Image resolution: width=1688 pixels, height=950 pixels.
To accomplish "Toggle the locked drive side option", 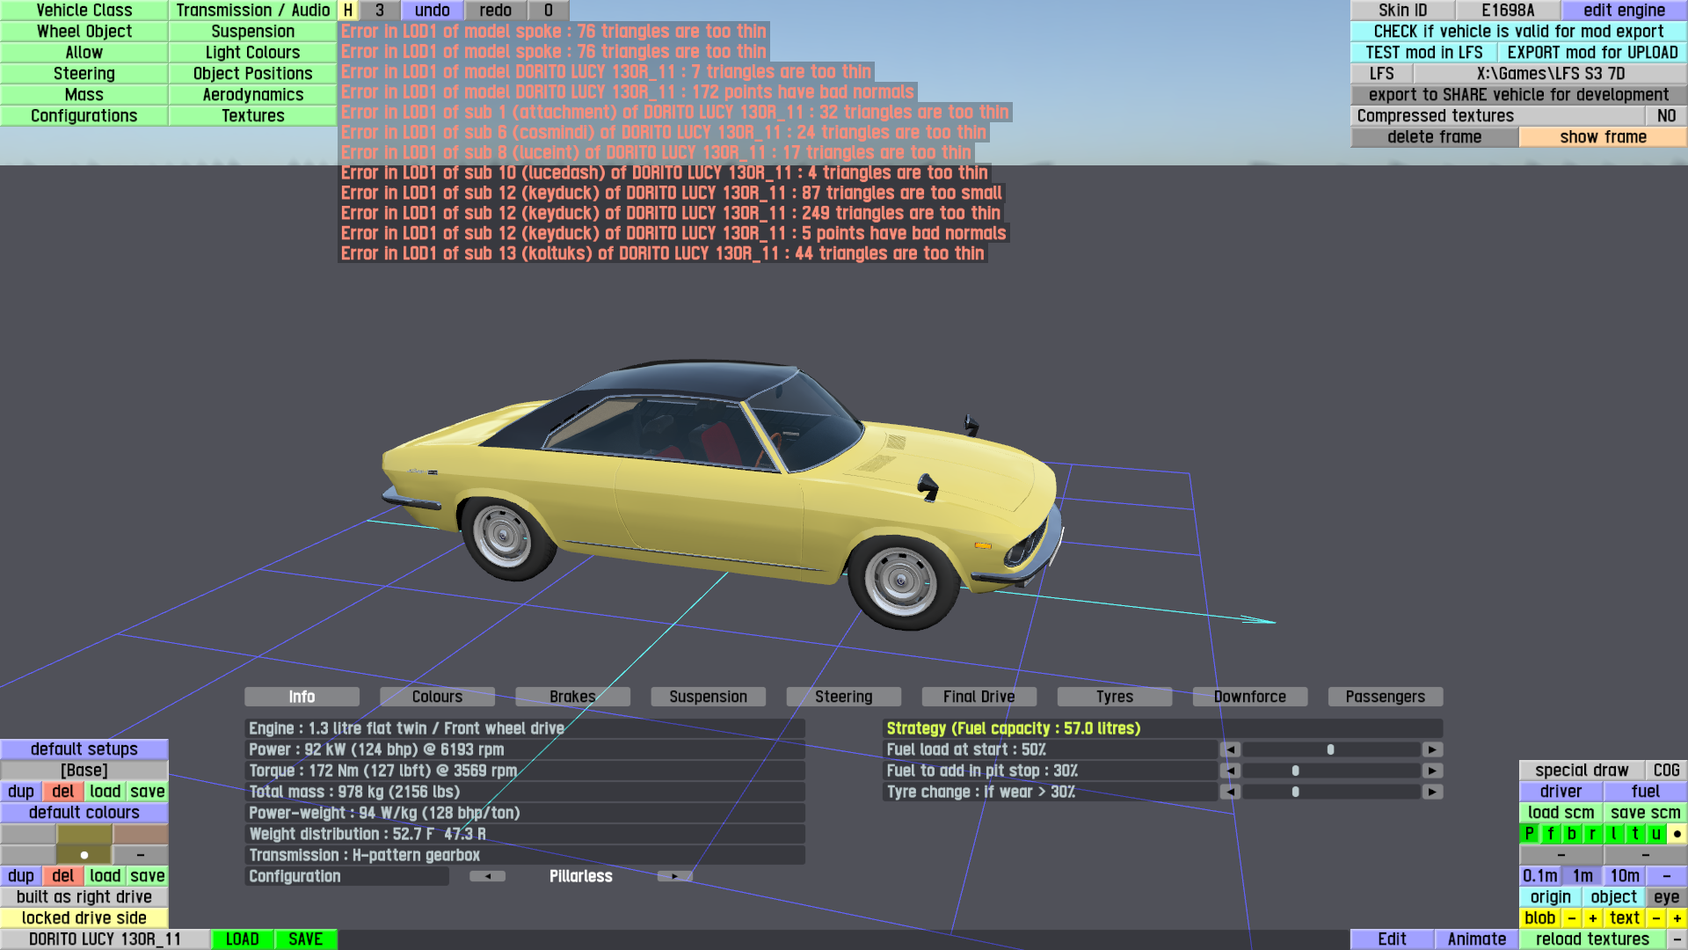I will tap(84, 918).
